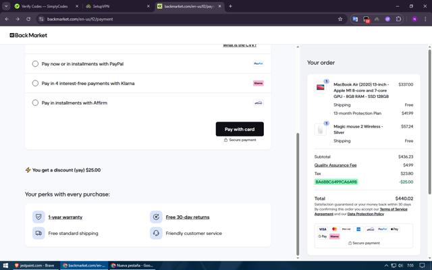Open the 1-year warranty link
The height and width of the screenshot is (270, 432).
coord(65,217)
